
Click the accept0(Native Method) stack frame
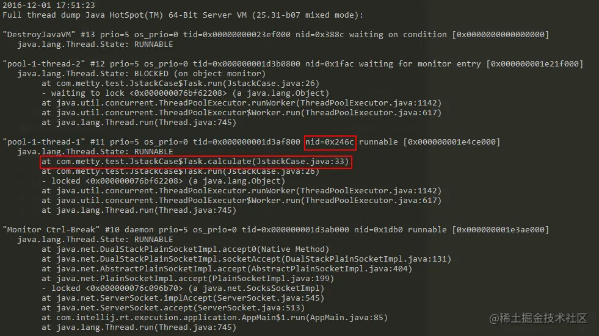point(185,249)
